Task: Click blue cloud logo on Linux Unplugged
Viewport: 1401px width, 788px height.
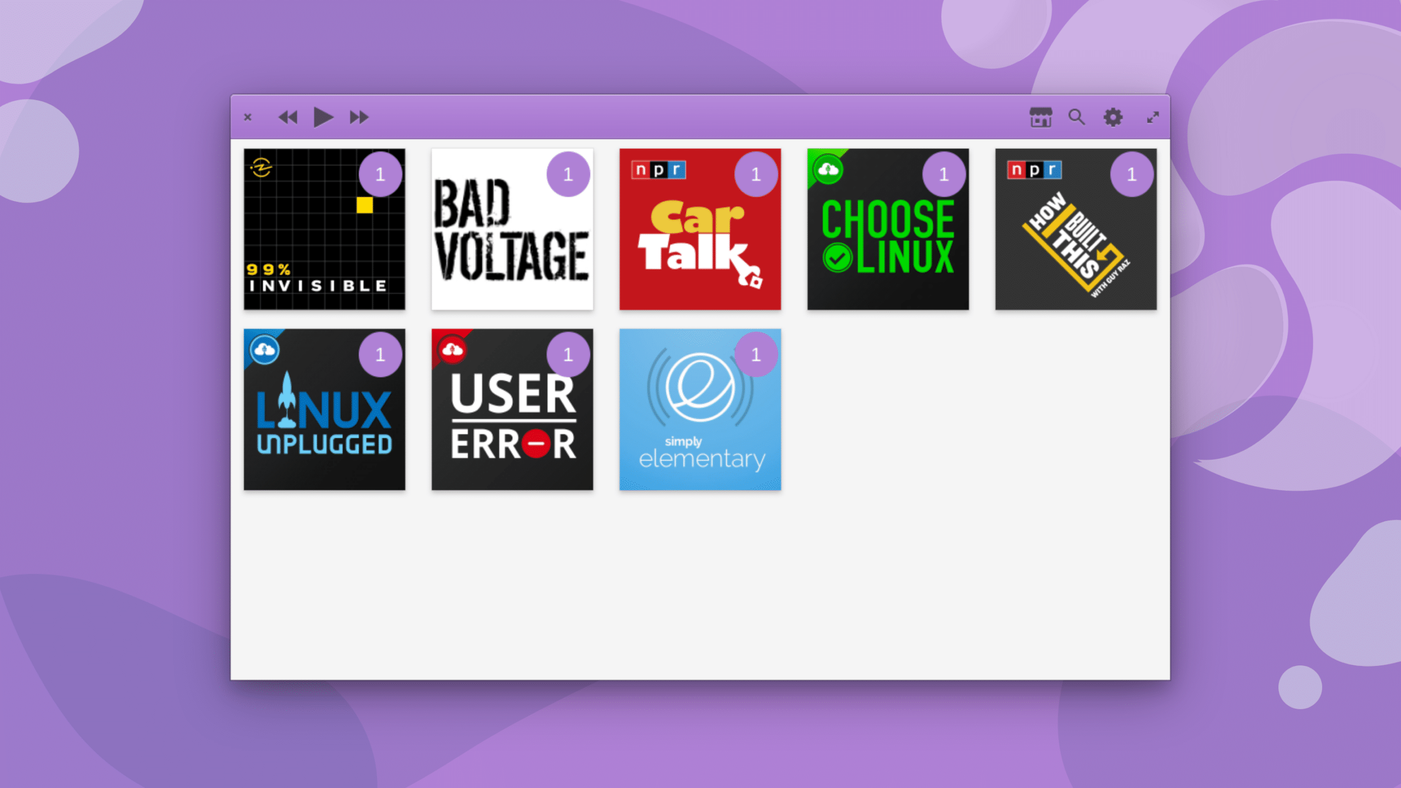Action: 265,350
